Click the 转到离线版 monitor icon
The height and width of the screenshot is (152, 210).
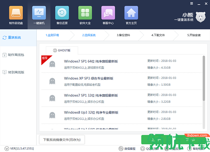(x=5, y=72)
